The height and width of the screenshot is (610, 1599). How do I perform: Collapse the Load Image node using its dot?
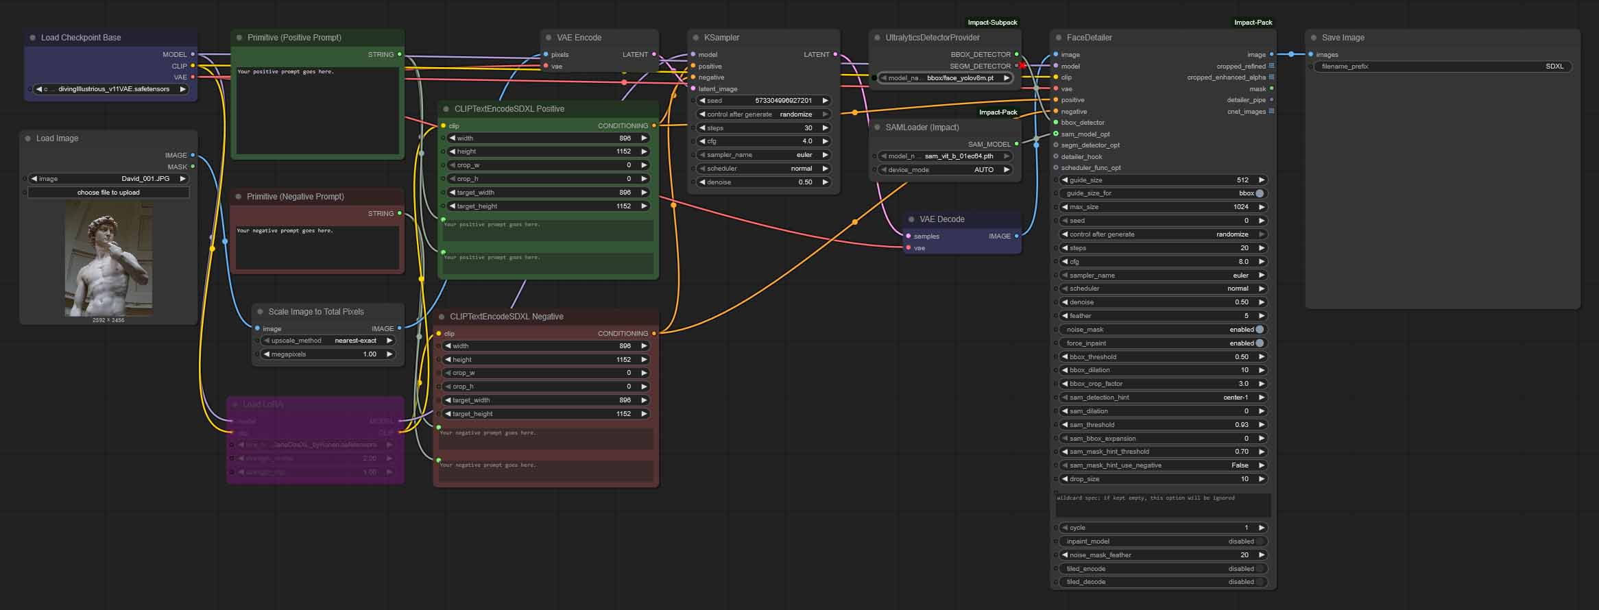pos(28,138)
